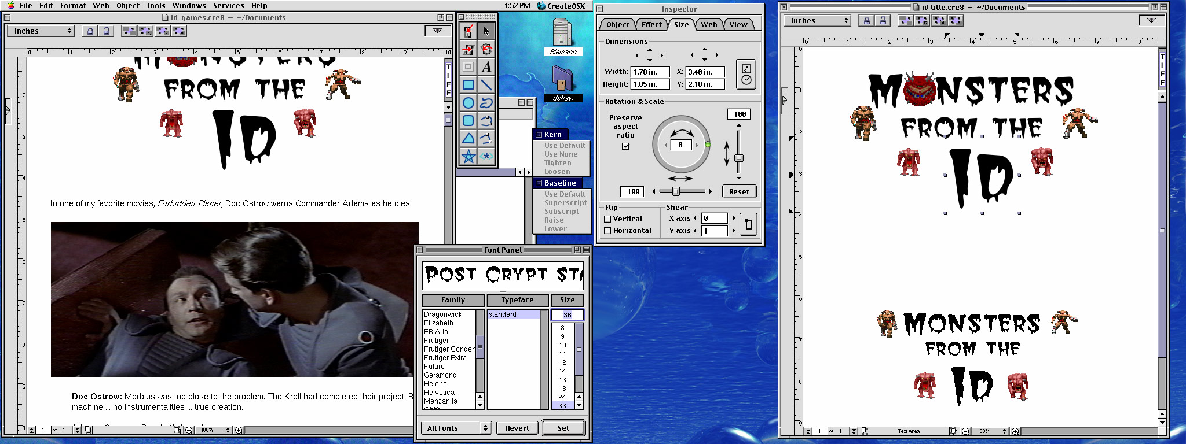Adjust the horizontal scale slider knob
This screenshot has width=1186, height=444.
[675, 191]
